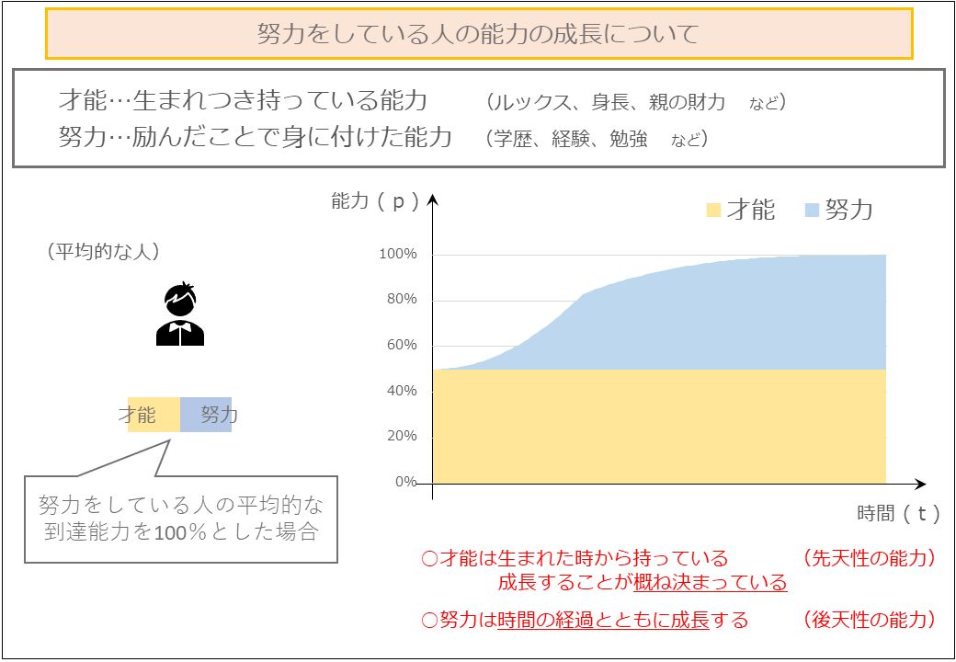Click the 努力…励んだことで身に付けた能力 definition line
The width and height of the screenshot is (956, 662).
[x=255, y=137]
